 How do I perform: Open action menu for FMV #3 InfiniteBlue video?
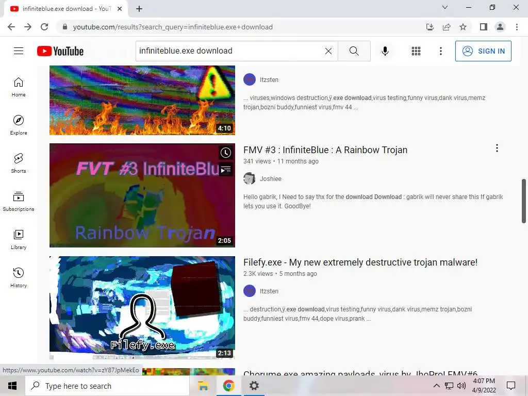pos(497,148)
